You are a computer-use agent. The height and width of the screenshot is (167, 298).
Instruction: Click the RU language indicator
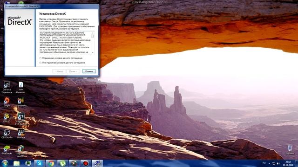264,163
